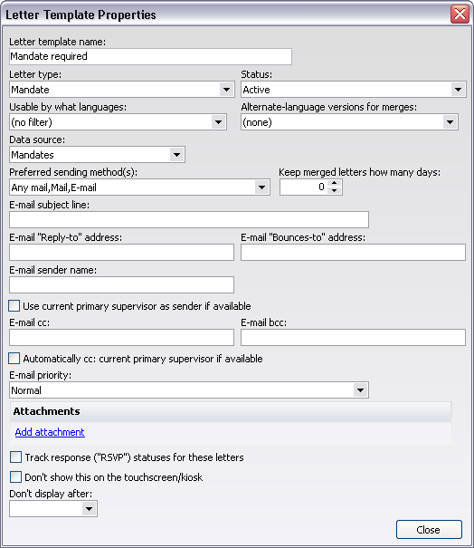Viewport: 474px width, 548px height.
Task: Click the Close button
Action: click(429, 530)
